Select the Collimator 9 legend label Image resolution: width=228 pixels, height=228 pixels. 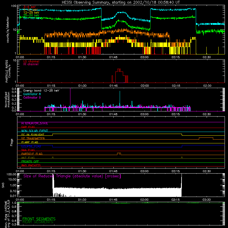pos(32,97)
